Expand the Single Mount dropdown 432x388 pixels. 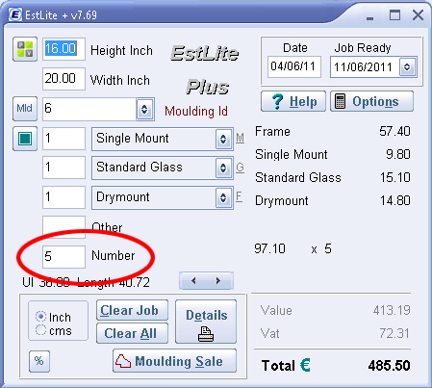tap(223, 139)
